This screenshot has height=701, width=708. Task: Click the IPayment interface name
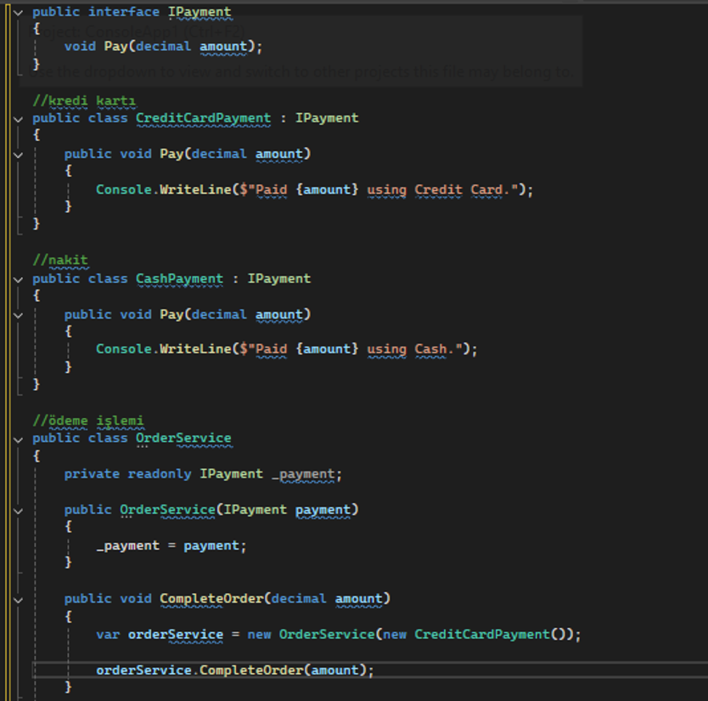(x=199, y=12)
